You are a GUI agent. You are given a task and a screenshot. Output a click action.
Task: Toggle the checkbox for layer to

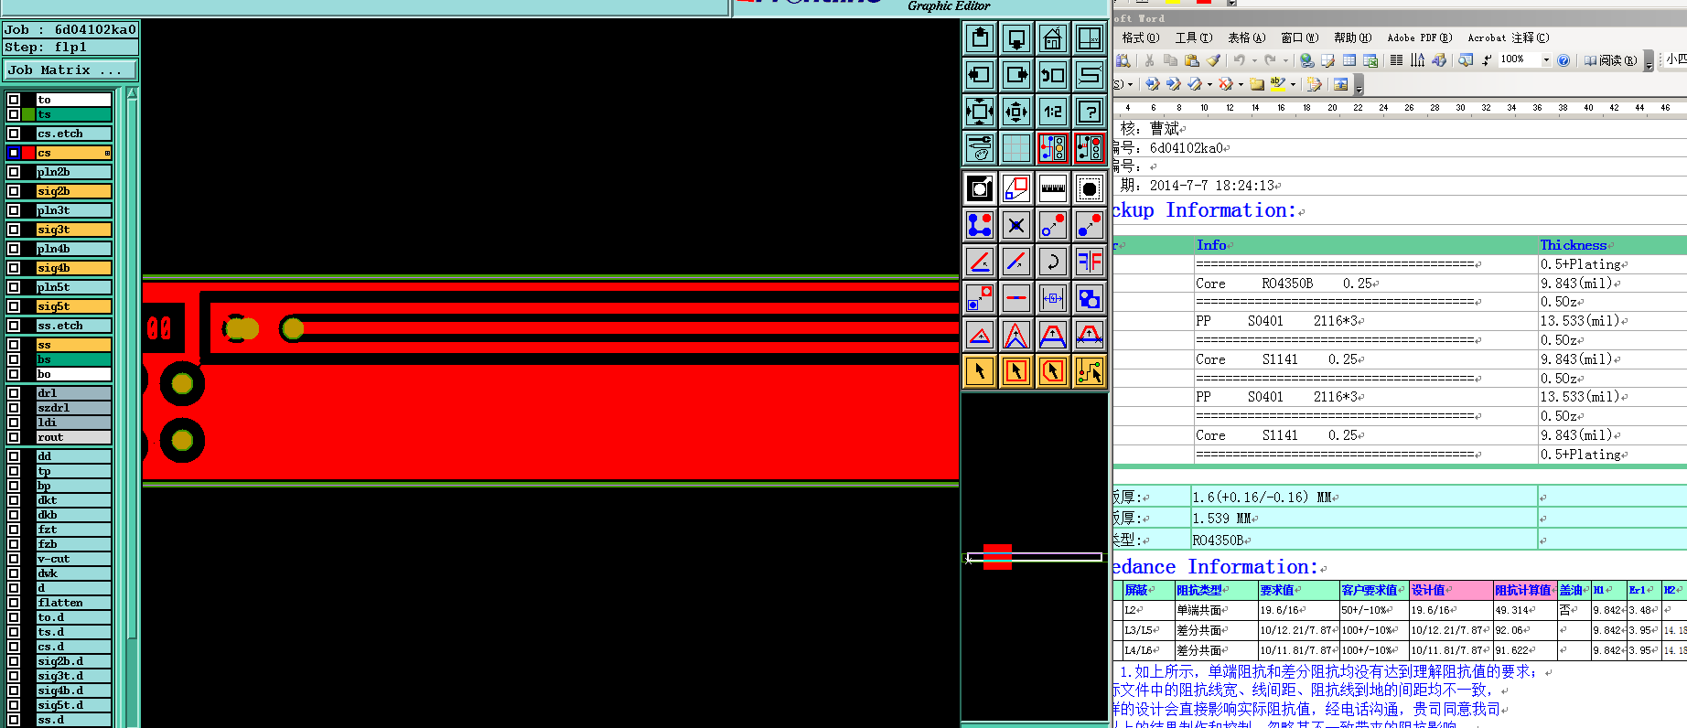click(14, 100)
